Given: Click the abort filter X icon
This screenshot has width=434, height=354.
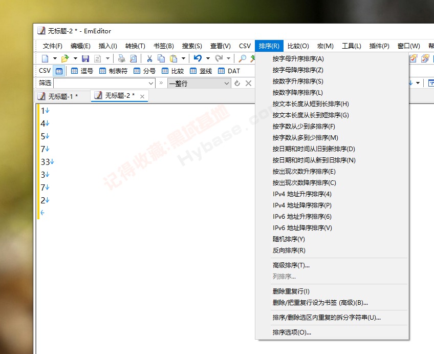Looking at the screenshot, I should [x=249, y=83].
